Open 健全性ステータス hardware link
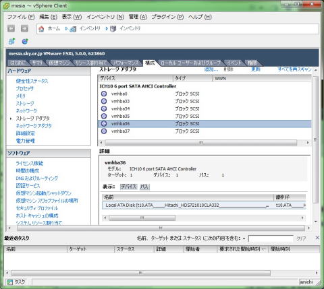This screenshot has width=324, height=289. pyautogui.click(x=32, y=81)
